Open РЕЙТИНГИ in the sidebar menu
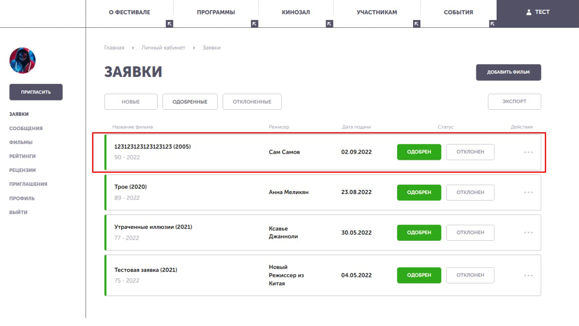 22,157
